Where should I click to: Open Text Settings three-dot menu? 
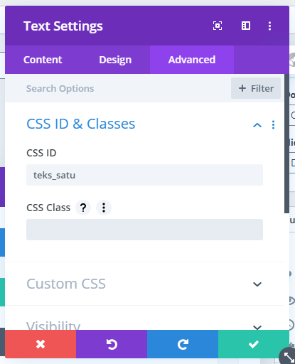point(269,26)
